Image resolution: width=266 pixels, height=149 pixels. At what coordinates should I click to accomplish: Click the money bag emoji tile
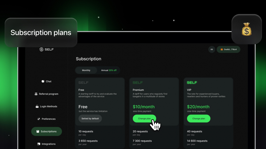coord(247,29)
